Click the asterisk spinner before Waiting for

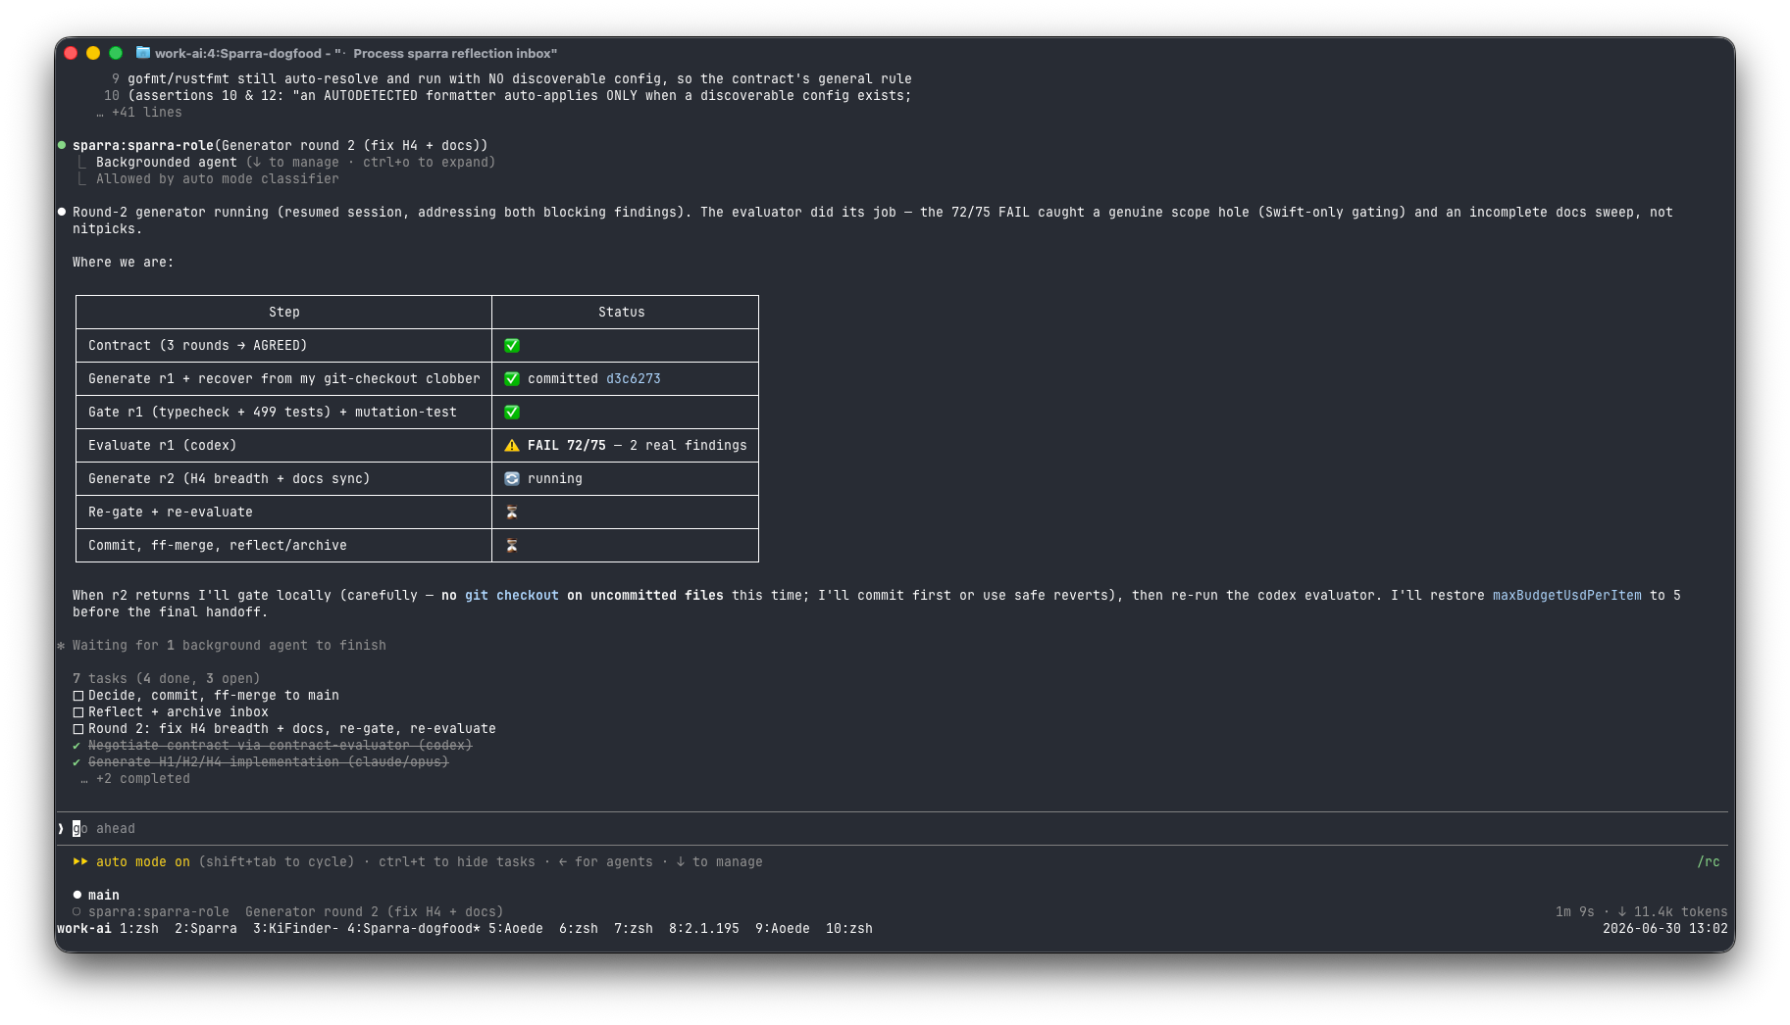coord(62,645)
